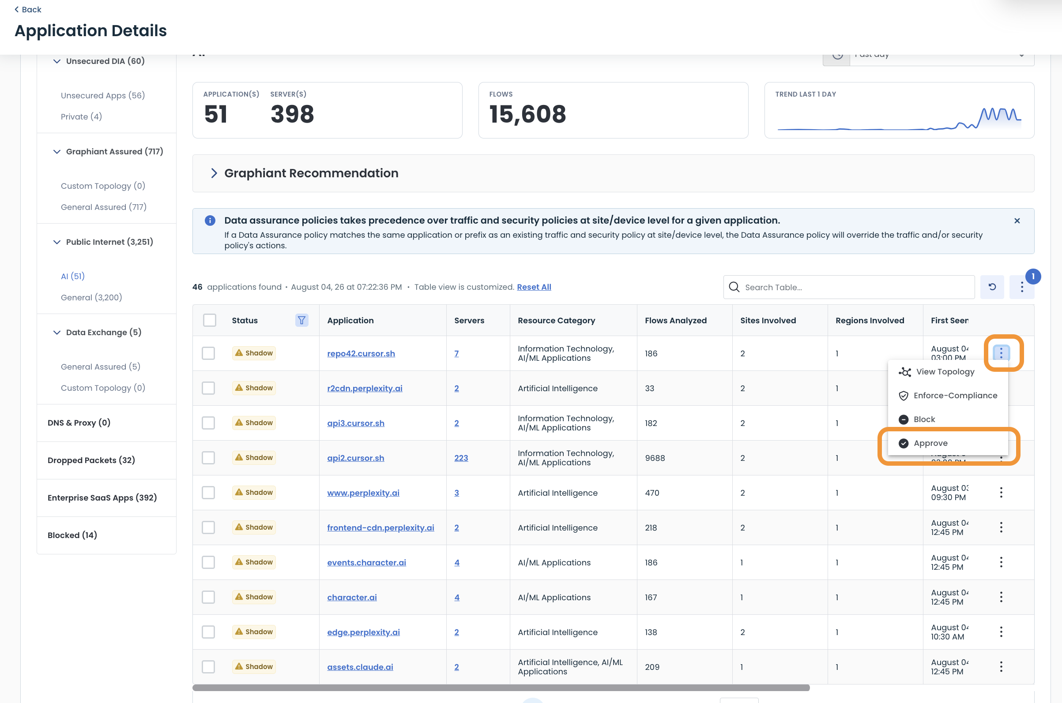Check the events.character.ai row checkbox
The image size is (1062, 703).
coord(208,562)
